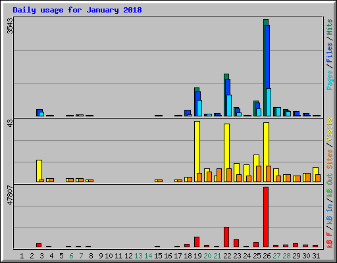Image resolution: width=337 pixels, height=263 pixels.
Task: Click green weekend day 21 label
Action: coord(217,256)
